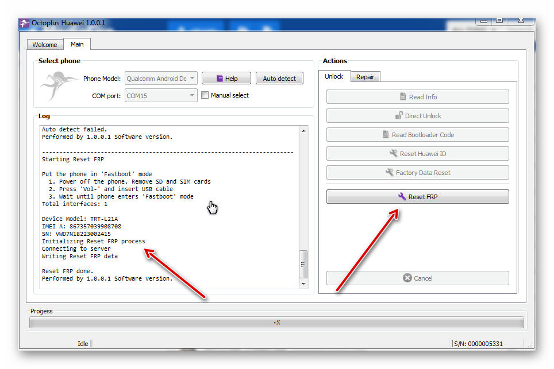Viewport: 554px width, 369px height.
Task: Click the 'SN: VWD7N18223002415' log line
Action: pyautogui.click(x=76, y=234)
